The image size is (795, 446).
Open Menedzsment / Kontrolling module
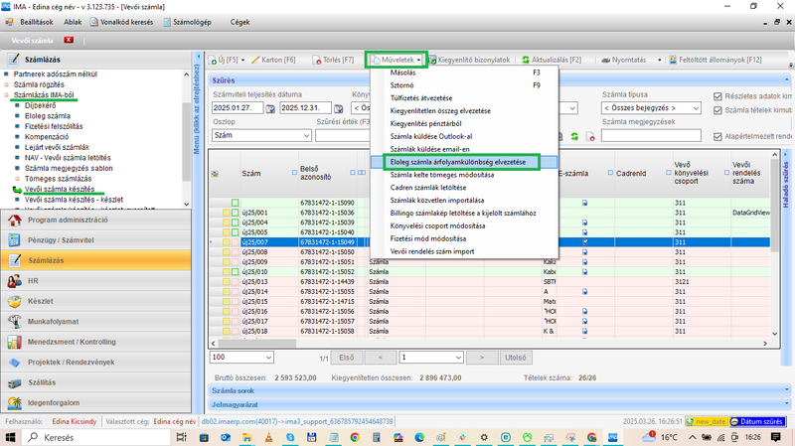(96, 342)
